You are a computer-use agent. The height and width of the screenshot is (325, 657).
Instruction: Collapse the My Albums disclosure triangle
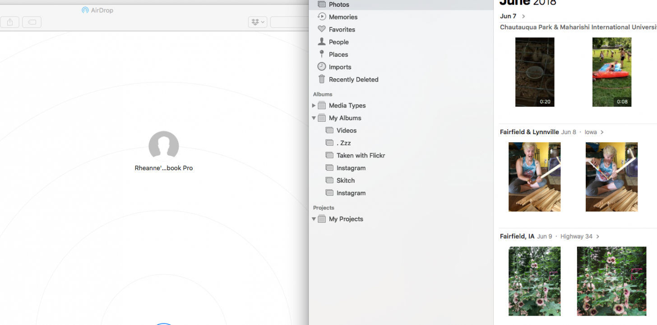[314, 118]
